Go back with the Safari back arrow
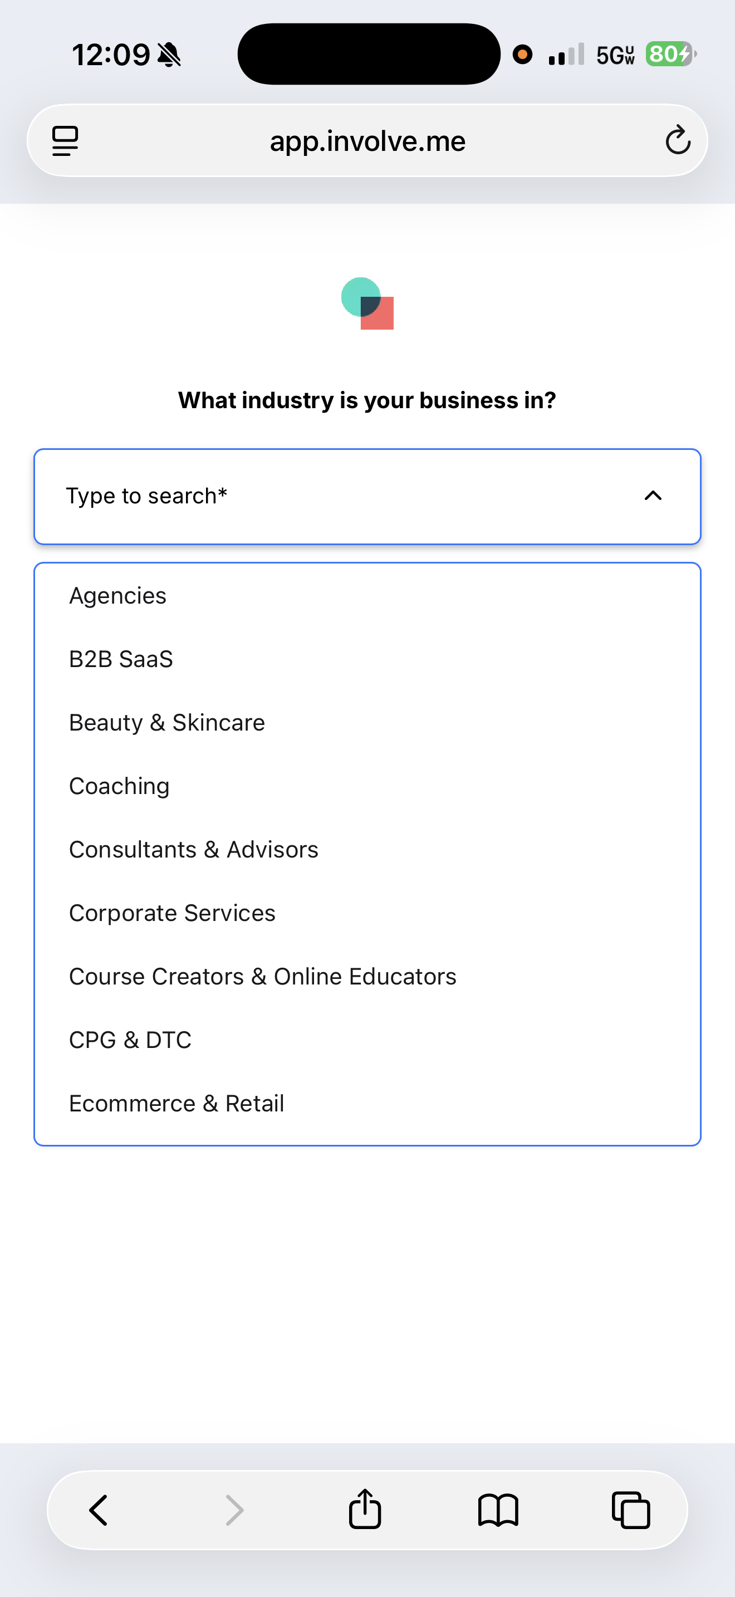 pyautogui.click(x=99, y=1510)
